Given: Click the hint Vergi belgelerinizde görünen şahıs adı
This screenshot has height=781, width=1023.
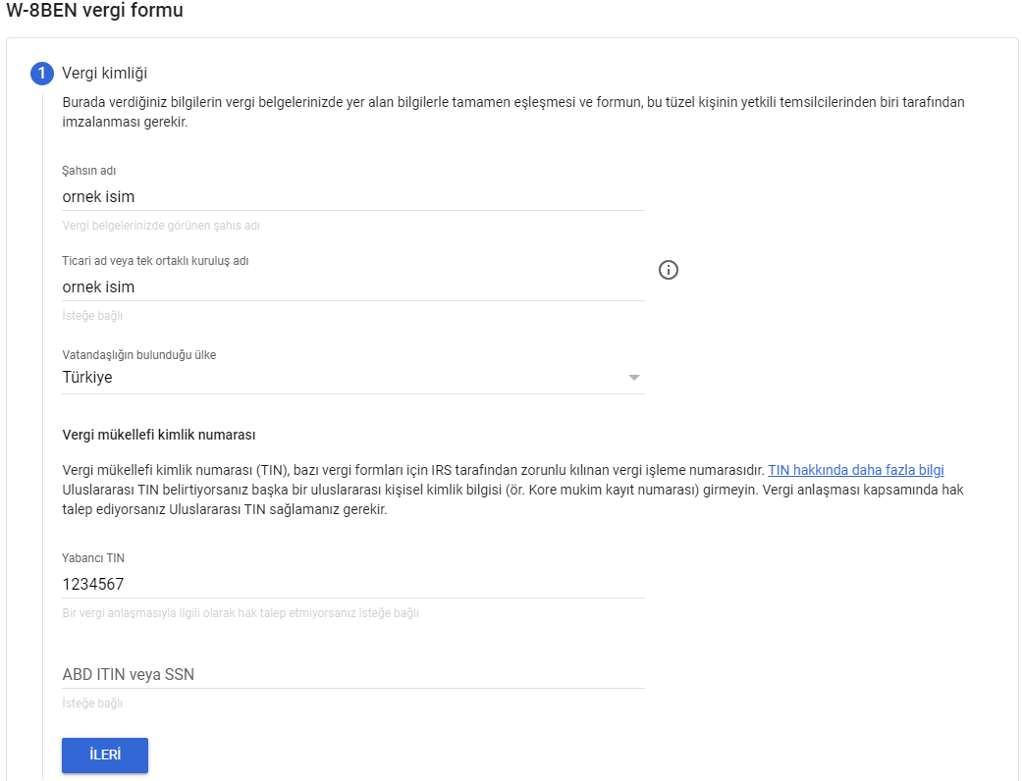Looking at the screenshot, I should click(x=161, y=226).
